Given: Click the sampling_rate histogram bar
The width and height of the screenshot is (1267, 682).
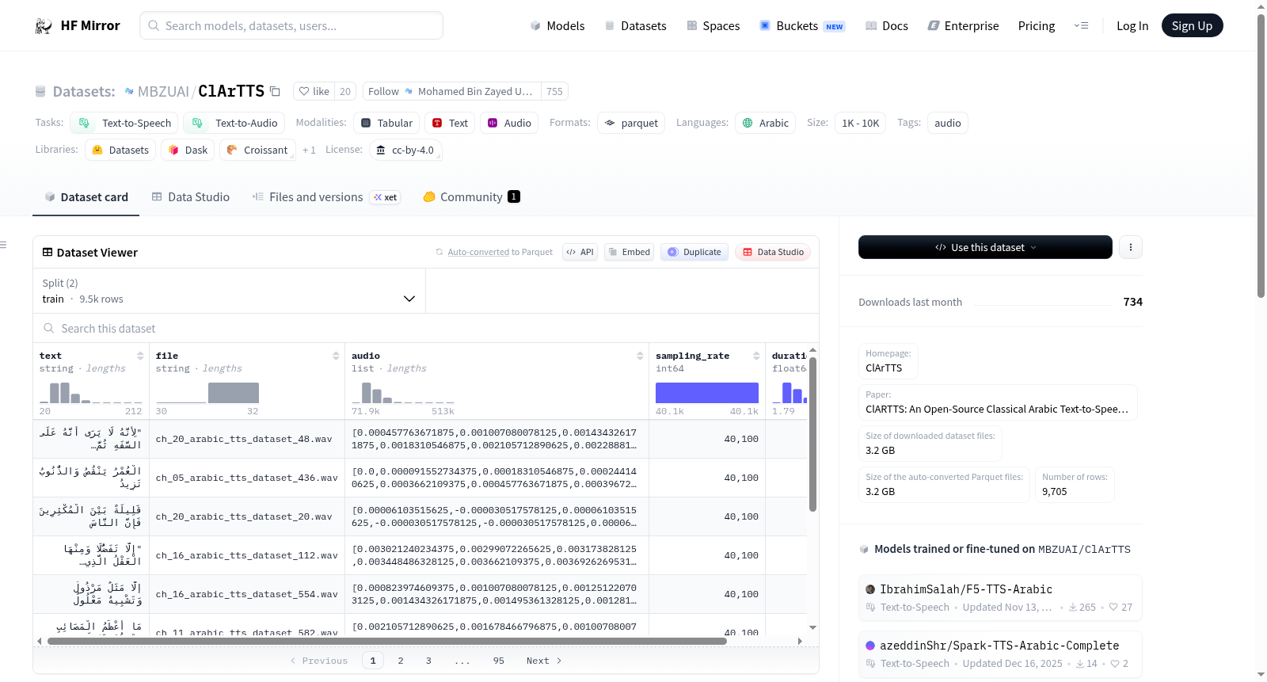Looking at the screenshot, I should pos(707,393).
